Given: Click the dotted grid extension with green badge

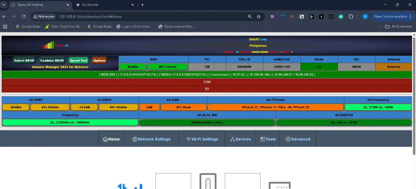Looking at the screenshot, I should [x=302, y=17].
